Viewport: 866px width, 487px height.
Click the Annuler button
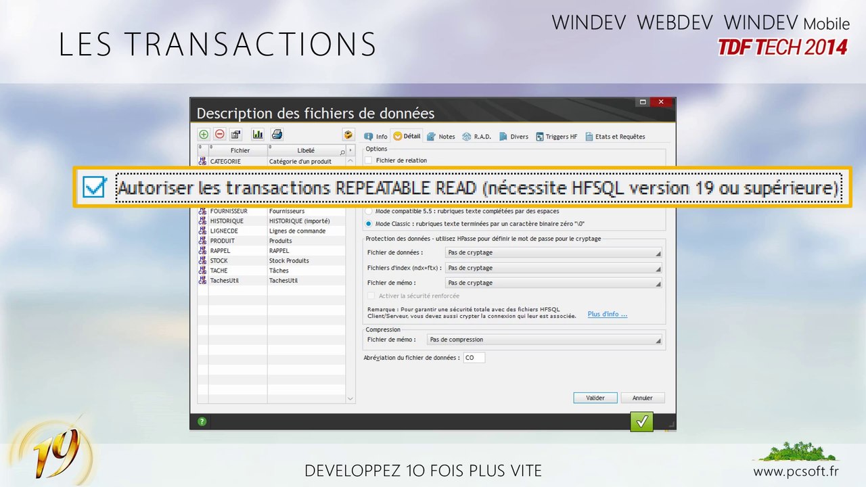(x=643, y=398)
